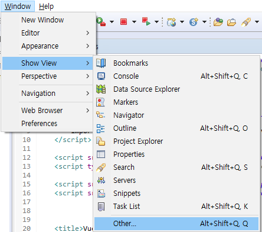Open the dropdown beside the globe icon
The height and width of the screenshot is (232, 262).
tap(182, 22)
